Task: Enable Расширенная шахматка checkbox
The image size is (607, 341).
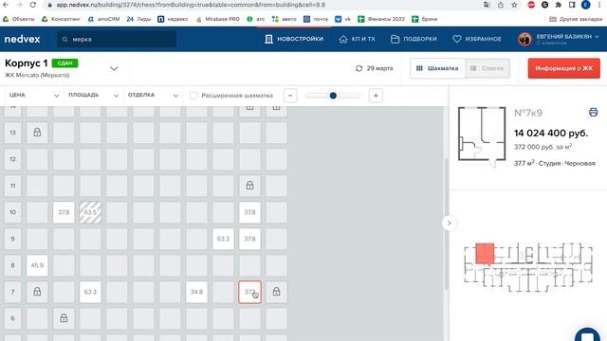Action: (x=193, y=96)
